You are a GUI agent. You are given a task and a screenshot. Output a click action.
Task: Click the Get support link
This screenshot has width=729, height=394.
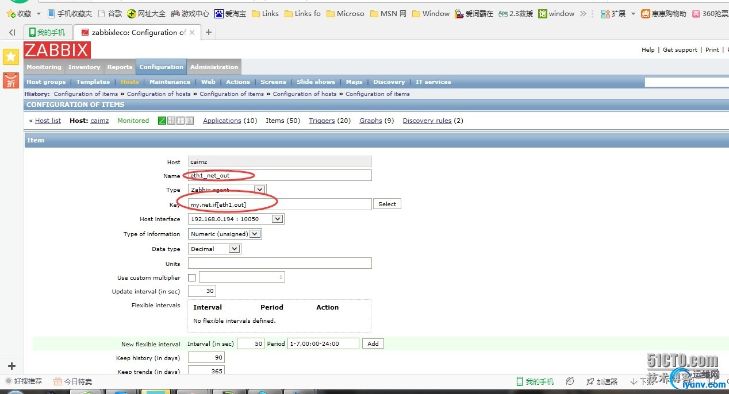tap(680, 50)
